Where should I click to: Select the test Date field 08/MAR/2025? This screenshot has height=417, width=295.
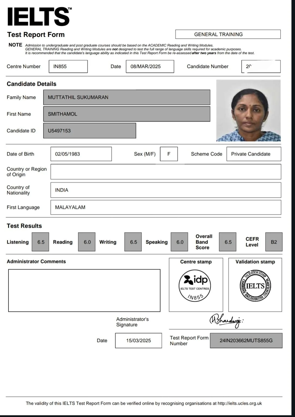coord(150,66)
